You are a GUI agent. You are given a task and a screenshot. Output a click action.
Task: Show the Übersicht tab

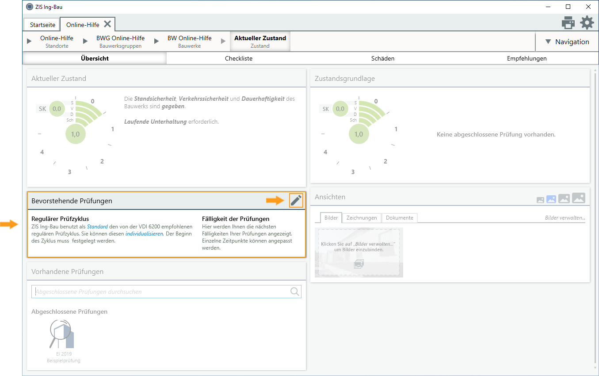[x=95, y=58]
